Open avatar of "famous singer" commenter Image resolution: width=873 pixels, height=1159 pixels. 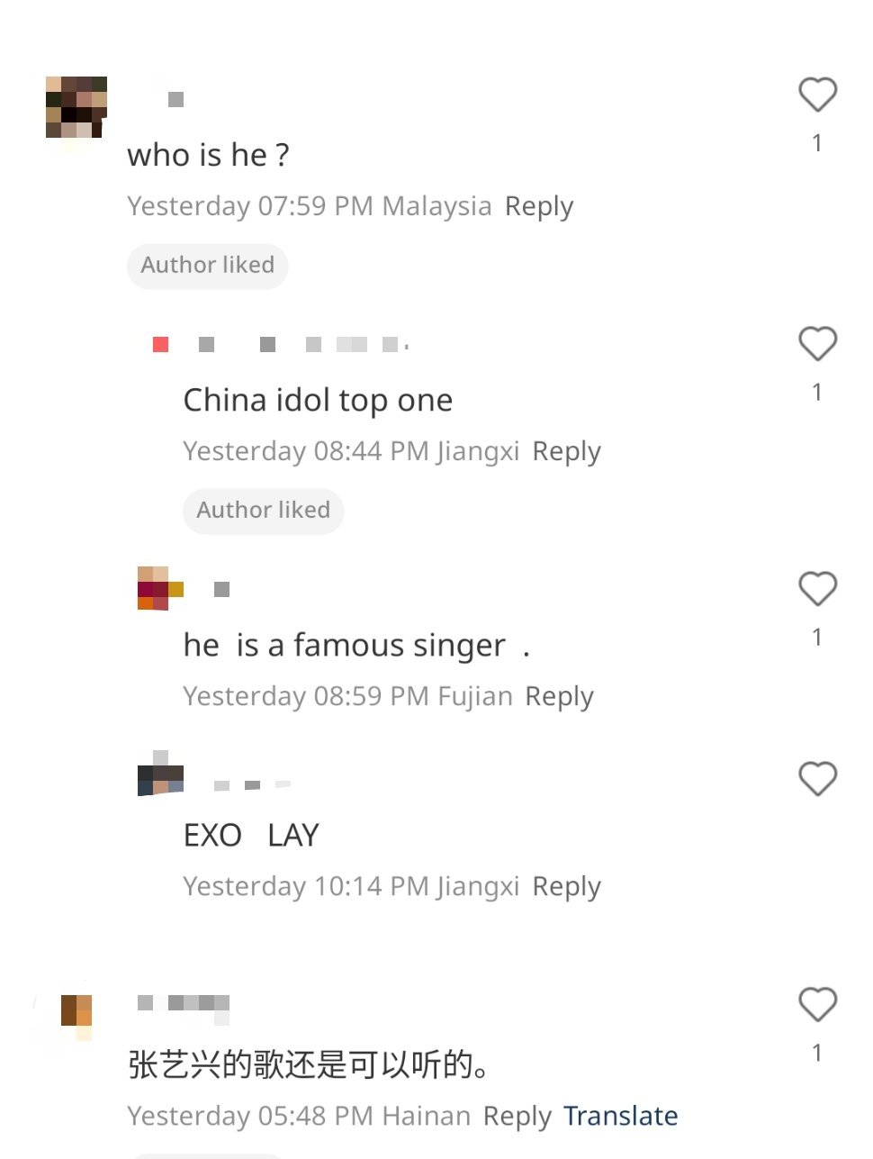coord(160,588)
